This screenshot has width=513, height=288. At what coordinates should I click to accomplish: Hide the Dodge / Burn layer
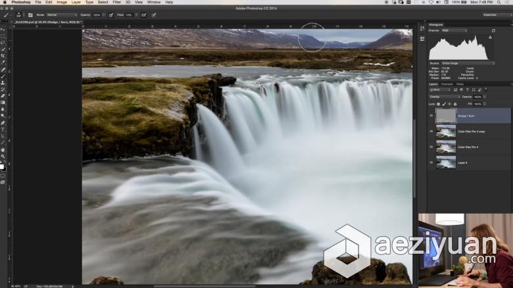(431, 116)
